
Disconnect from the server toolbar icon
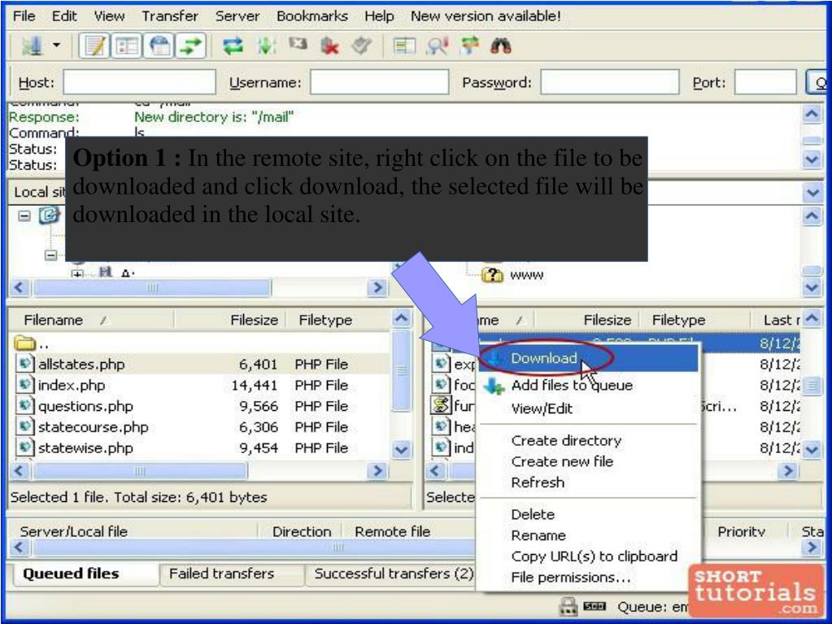329,46
